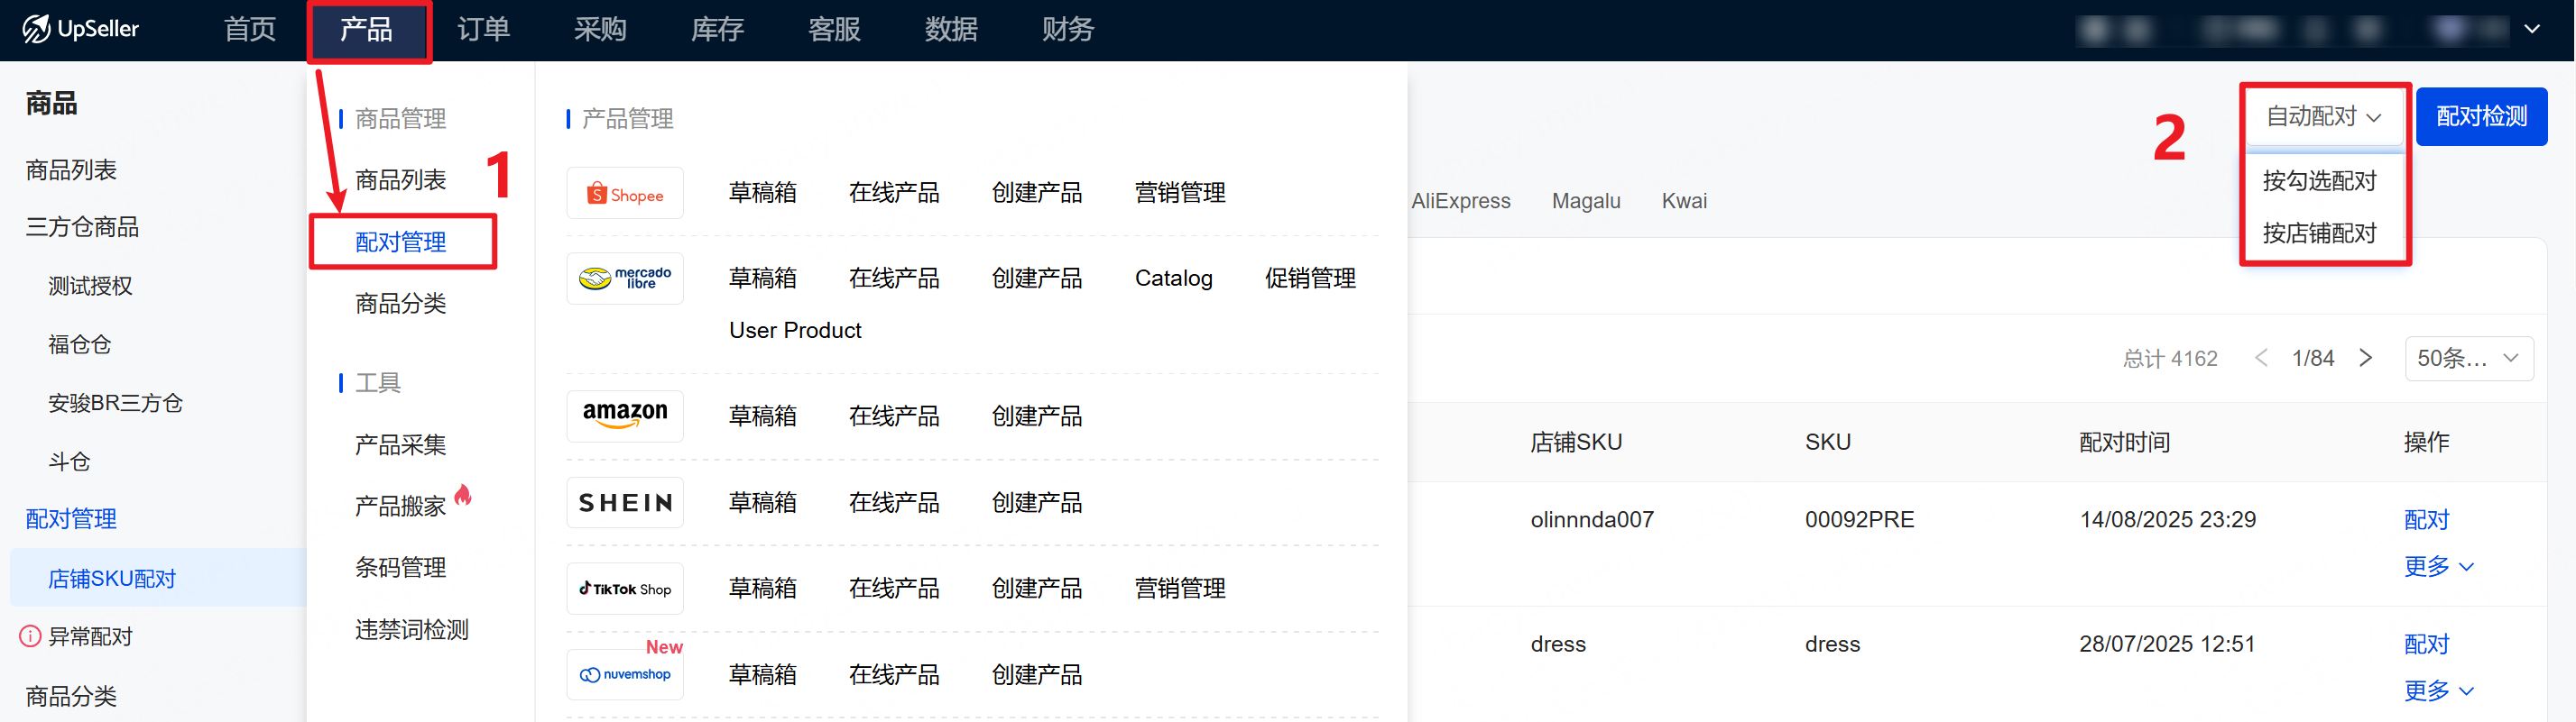Click the UpSeller logo

[80, 29]
